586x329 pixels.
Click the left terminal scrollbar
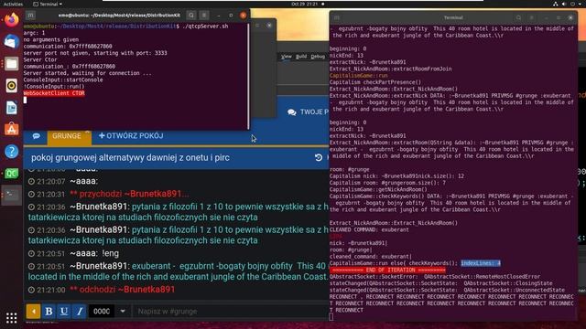point(248,77)
